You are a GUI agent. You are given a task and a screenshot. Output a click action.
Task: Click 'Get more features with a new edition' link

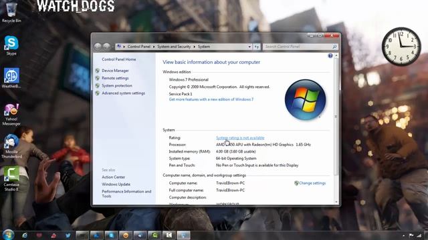click(x=211, y=99)
